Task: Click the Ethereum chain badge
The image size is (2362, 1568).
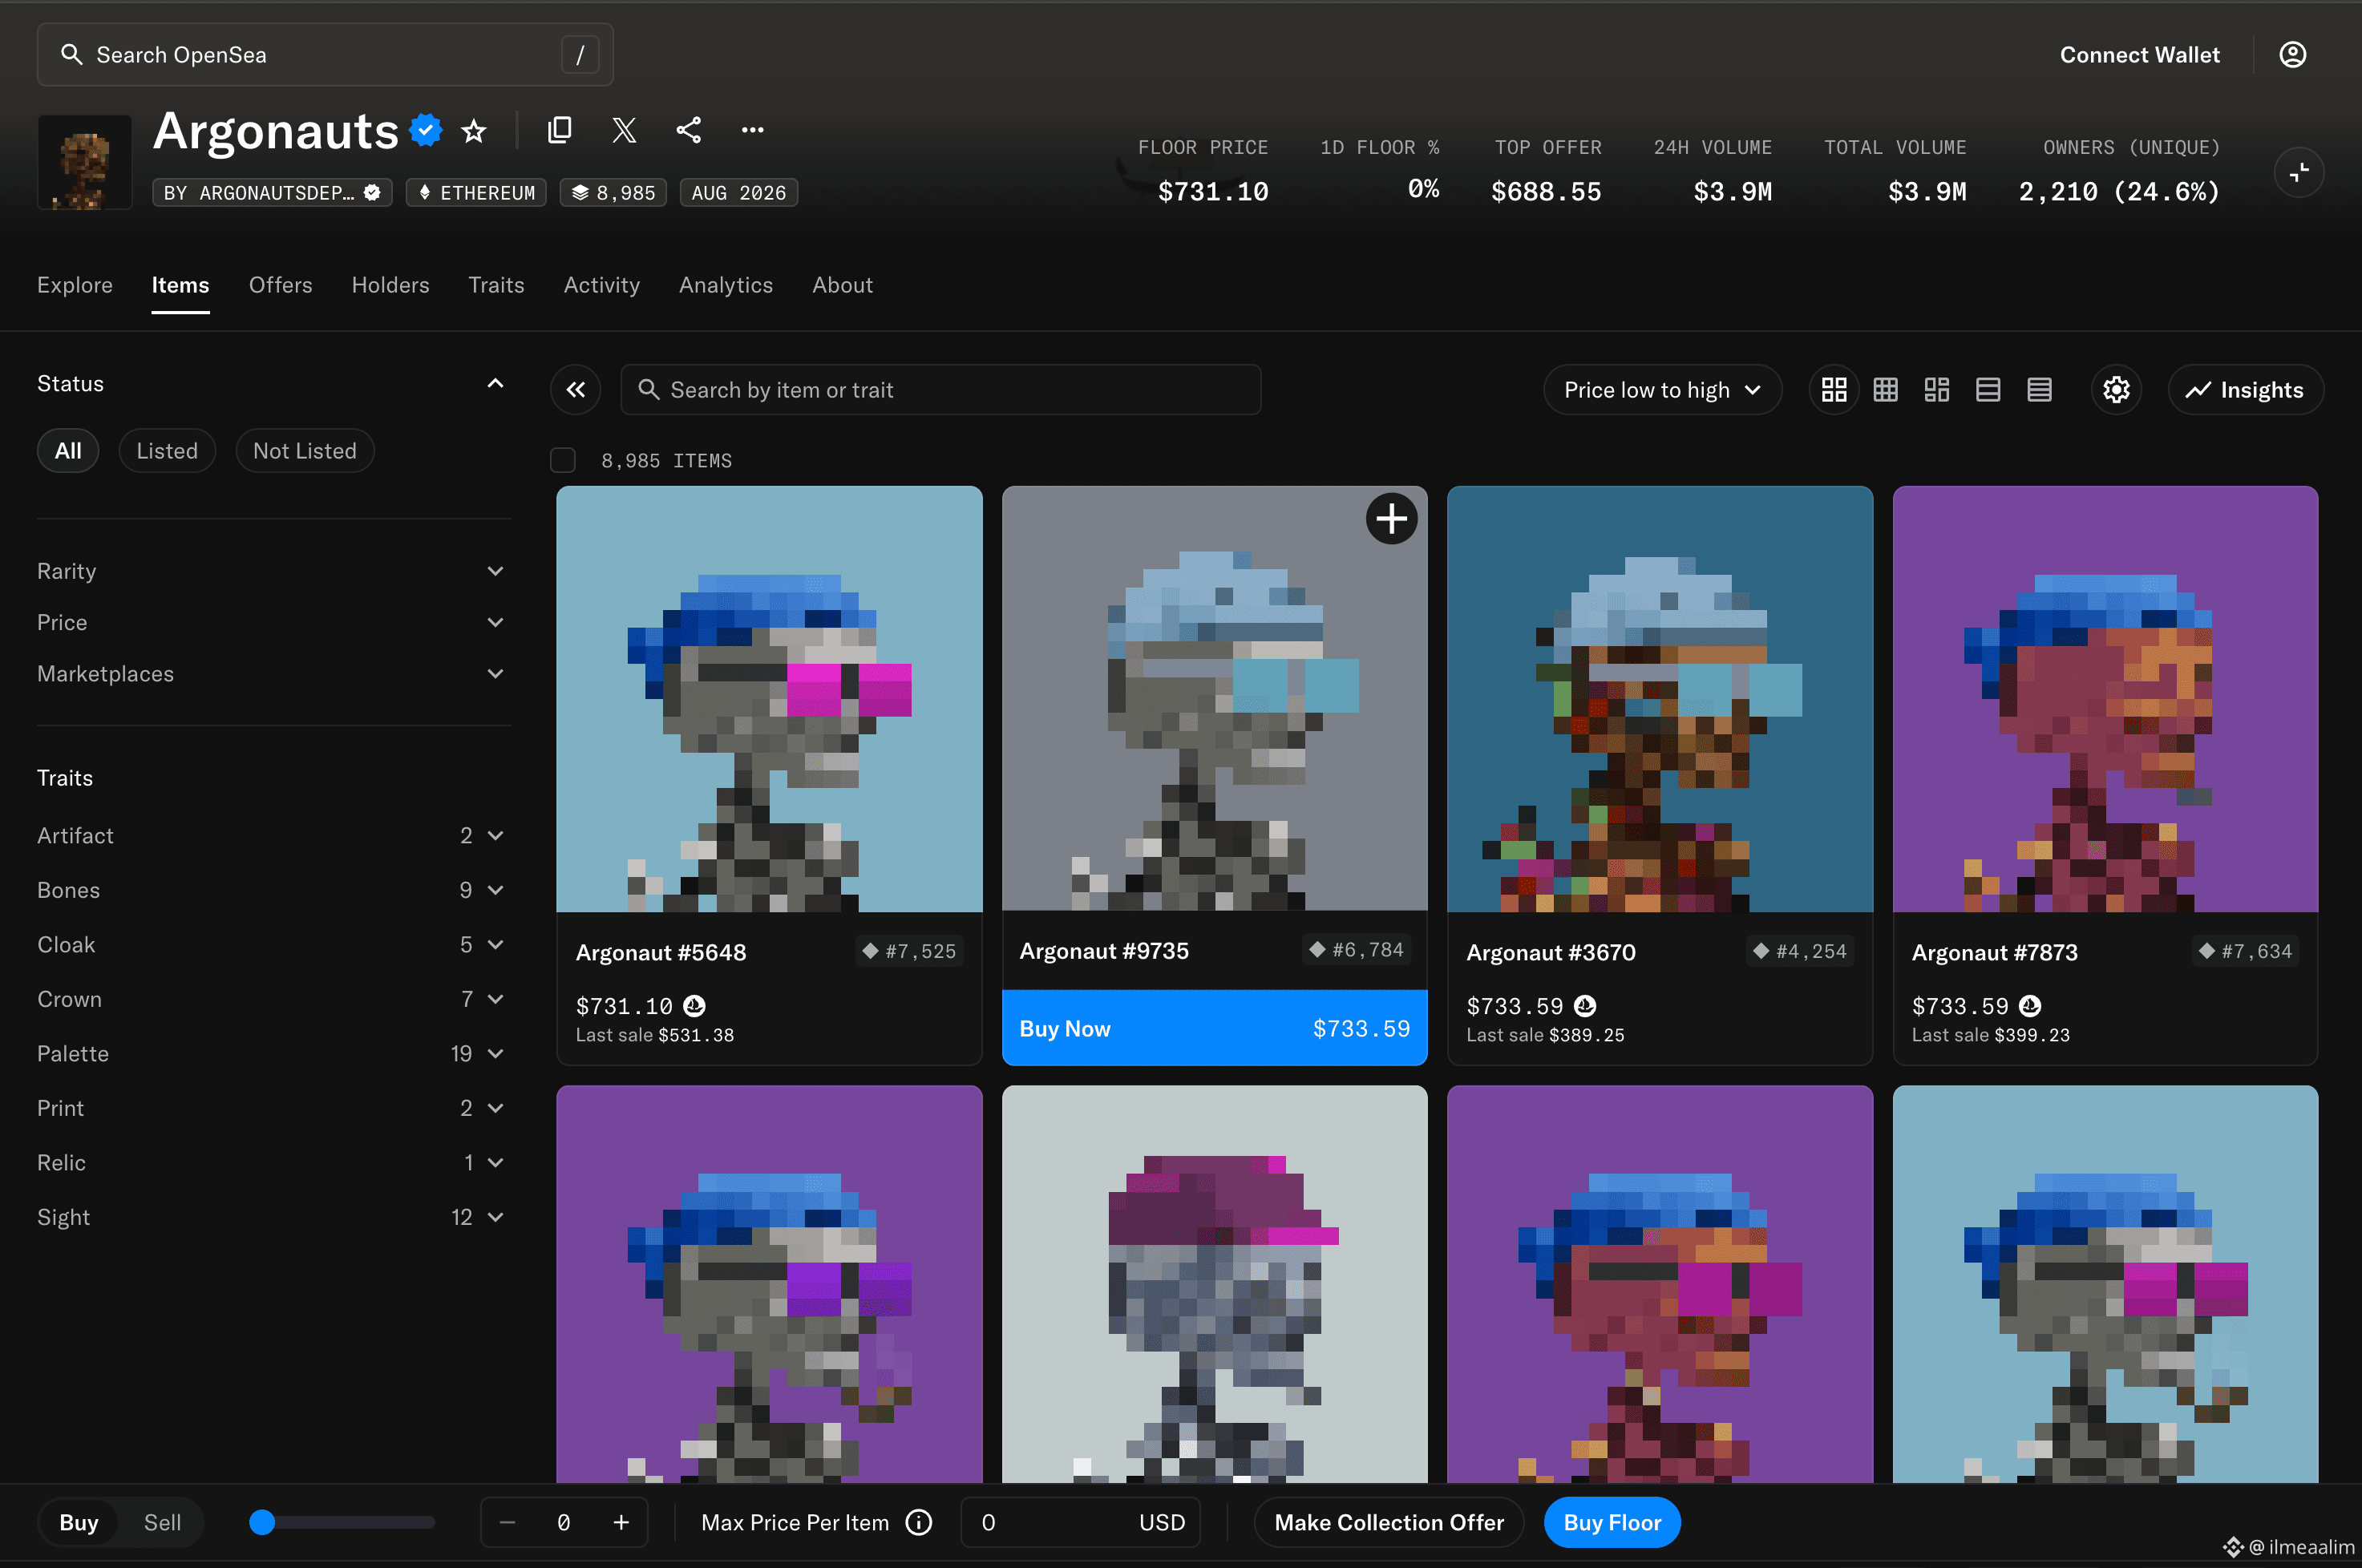Action: tap(476, 192)
